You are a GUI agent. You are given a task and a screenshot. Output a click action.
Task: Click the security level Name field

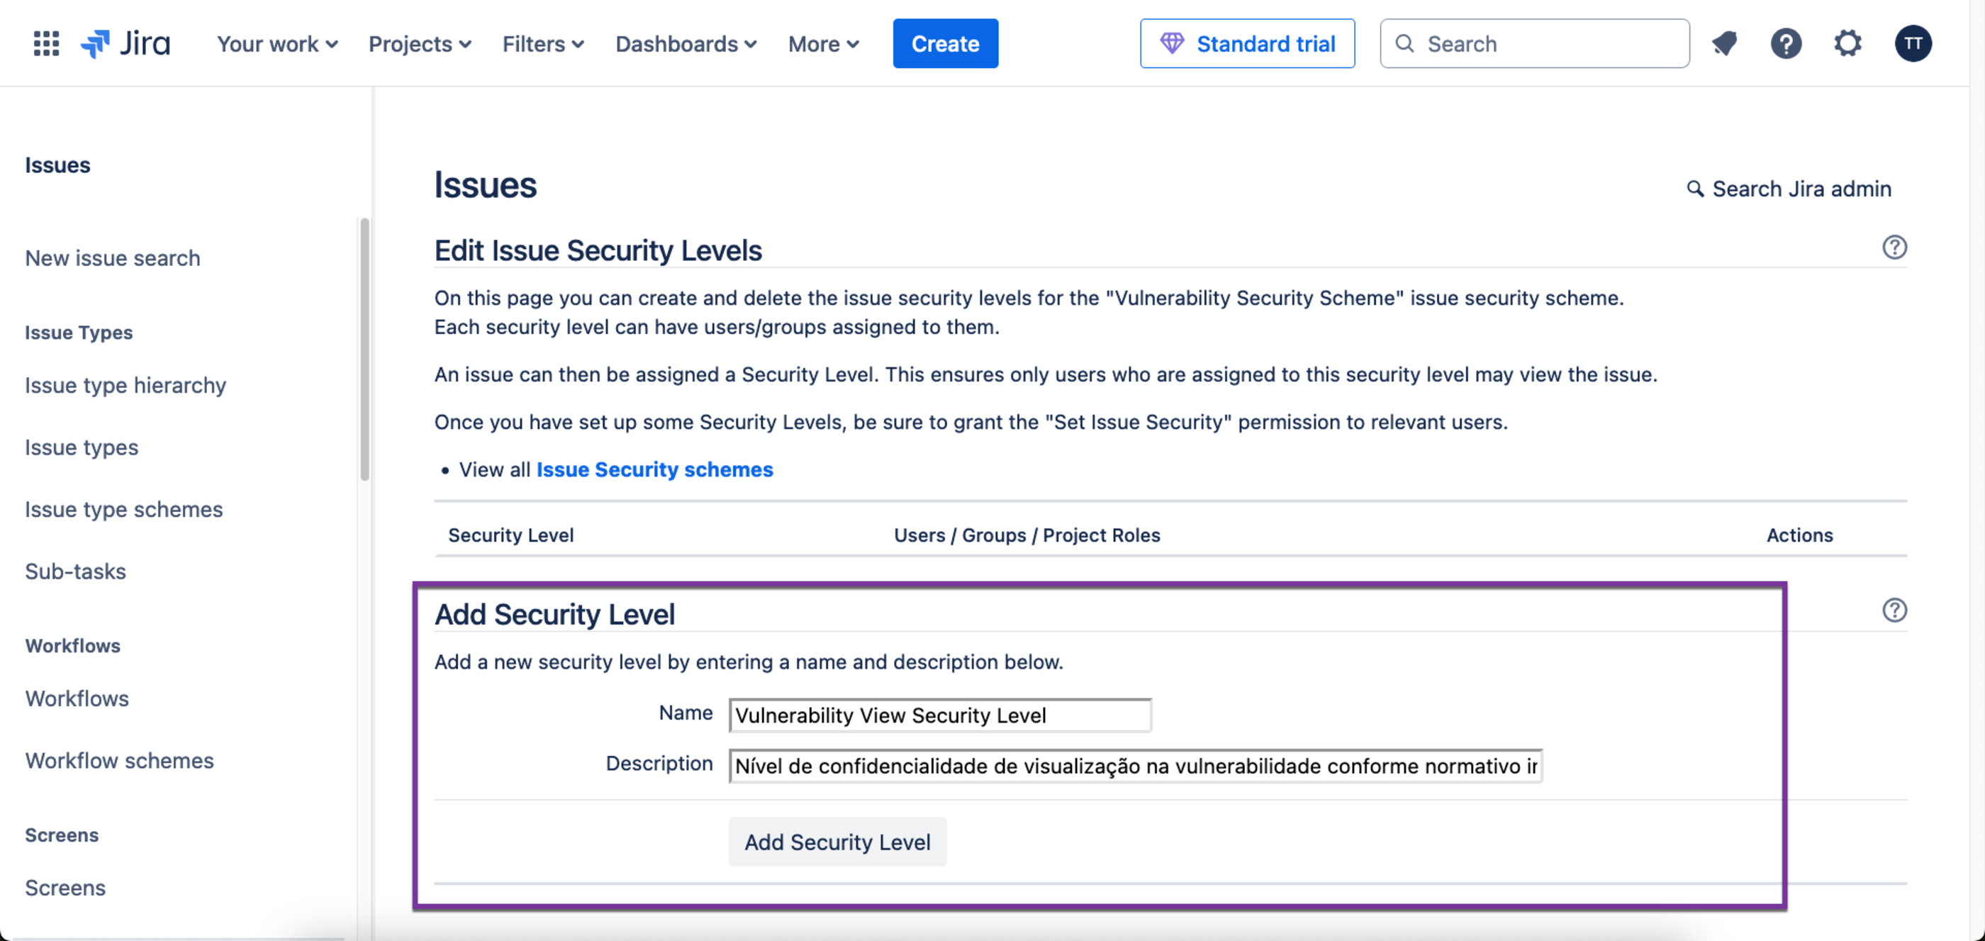tap(940, 716)
